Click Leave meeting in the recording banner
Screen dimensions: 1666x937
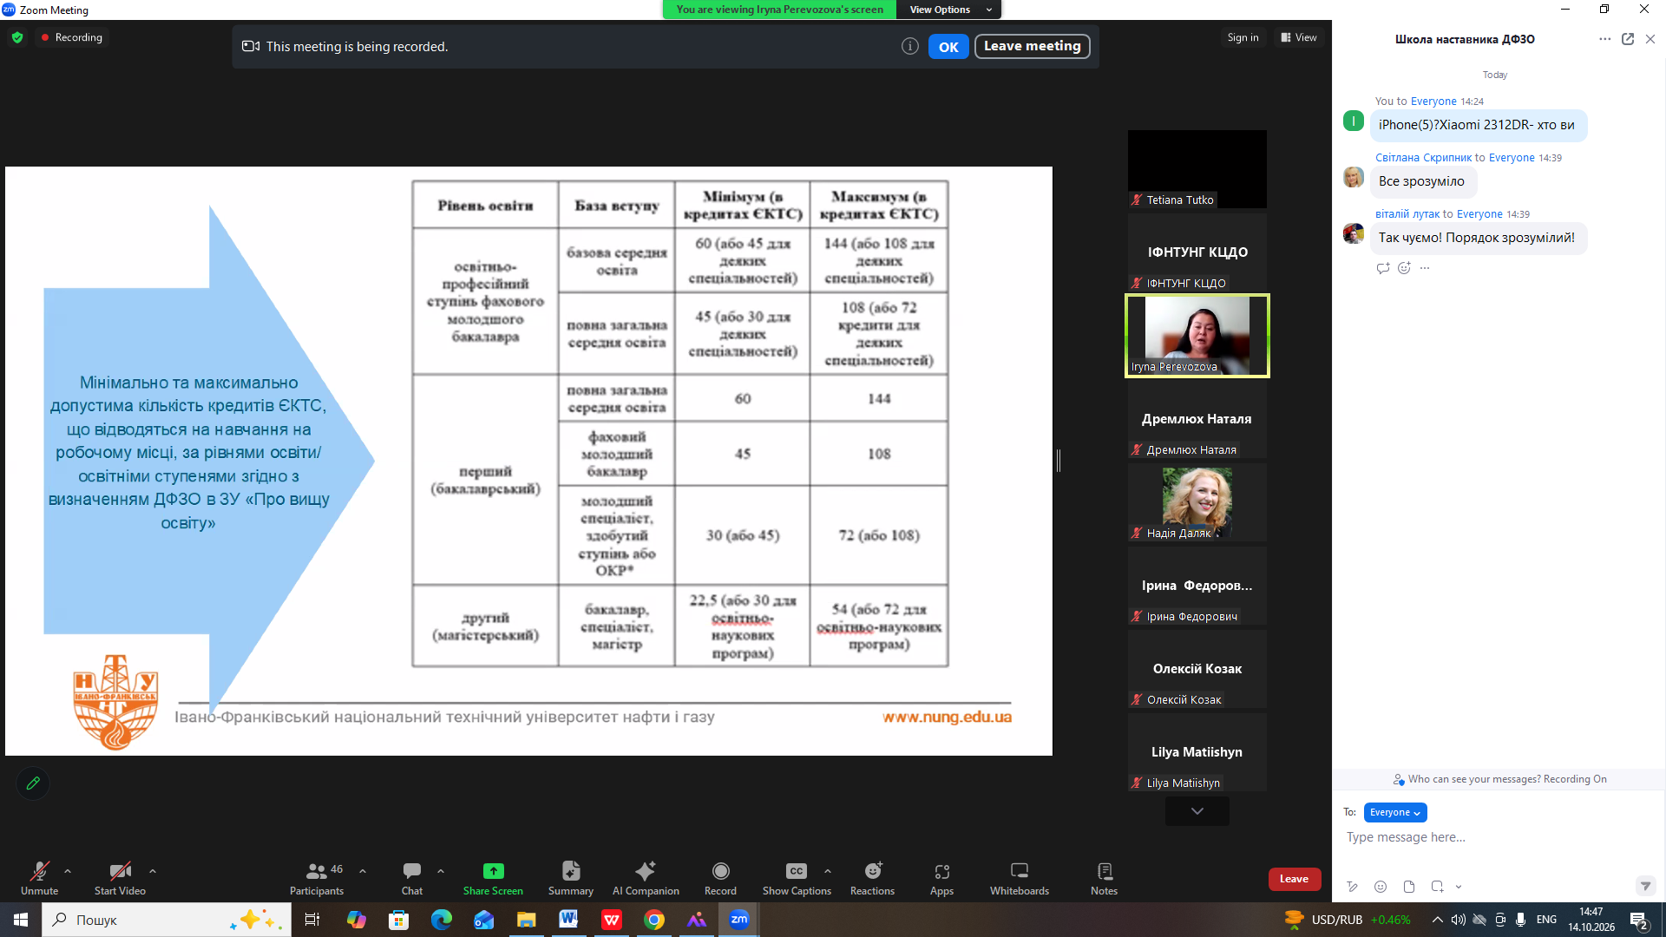(1032, 46)
